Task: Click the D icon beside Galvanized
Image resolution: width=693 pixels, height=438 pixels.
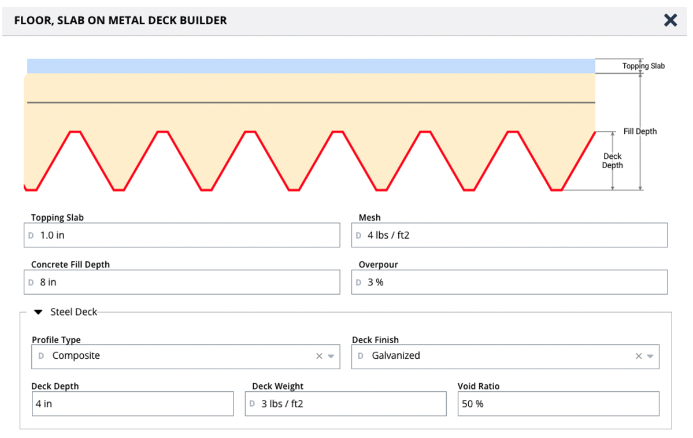Action: (361, 356)
